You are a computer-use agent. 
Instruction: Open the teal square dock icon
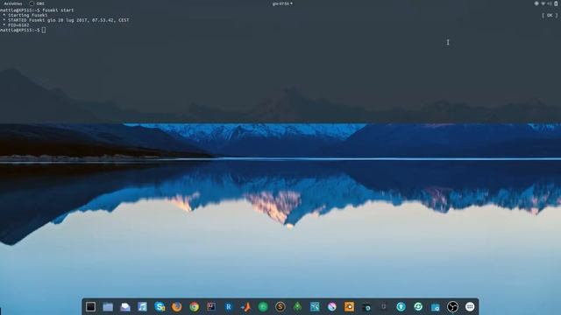(x=315, y=306)
